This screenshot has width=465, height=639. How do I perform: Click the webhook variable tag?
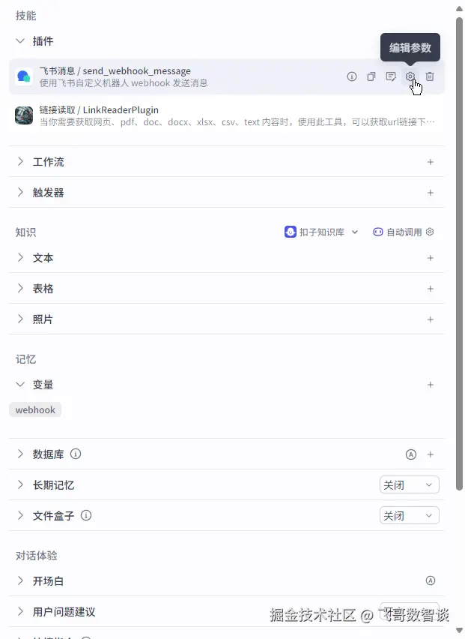35,409
